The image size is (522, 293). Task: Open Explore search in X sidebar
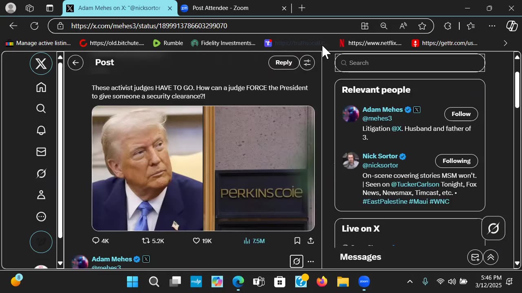click(x=41, y=108)
